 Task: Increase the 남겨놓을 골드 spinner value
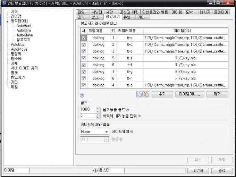98,108
